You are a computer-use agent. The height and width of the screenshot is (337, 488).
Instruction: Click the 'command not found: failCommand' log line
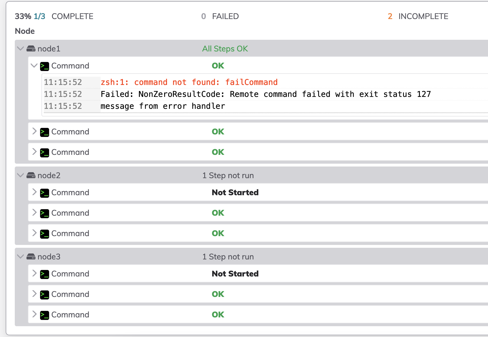click(x=189, y=82)
